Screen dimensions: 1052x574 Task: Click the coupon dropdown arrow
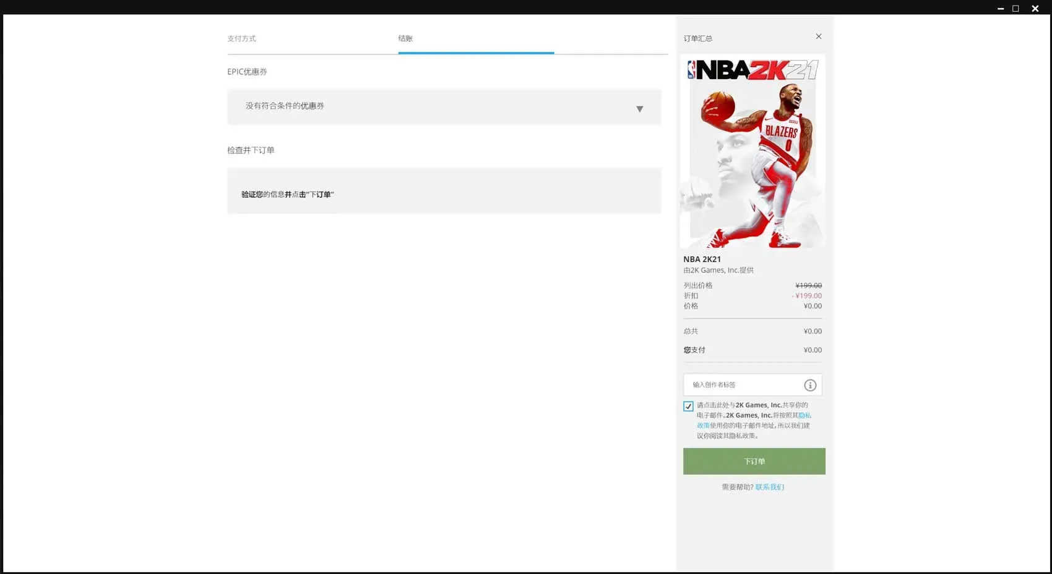click(640, 109)
